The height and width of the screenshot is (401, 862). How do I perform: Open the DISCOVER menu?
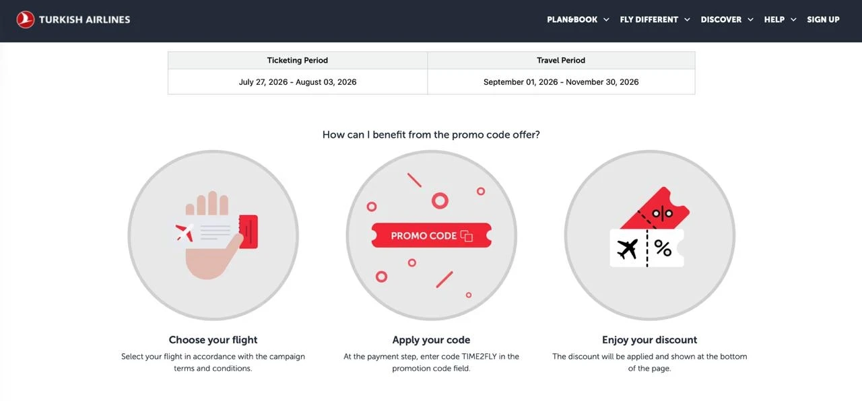point(721,20)
